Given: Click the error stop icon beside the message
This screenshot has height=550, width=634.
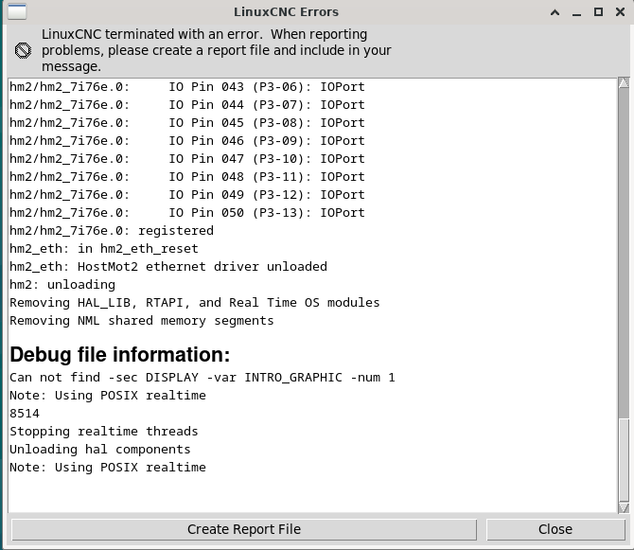Looking at the screenshot, I should [23, 50].
